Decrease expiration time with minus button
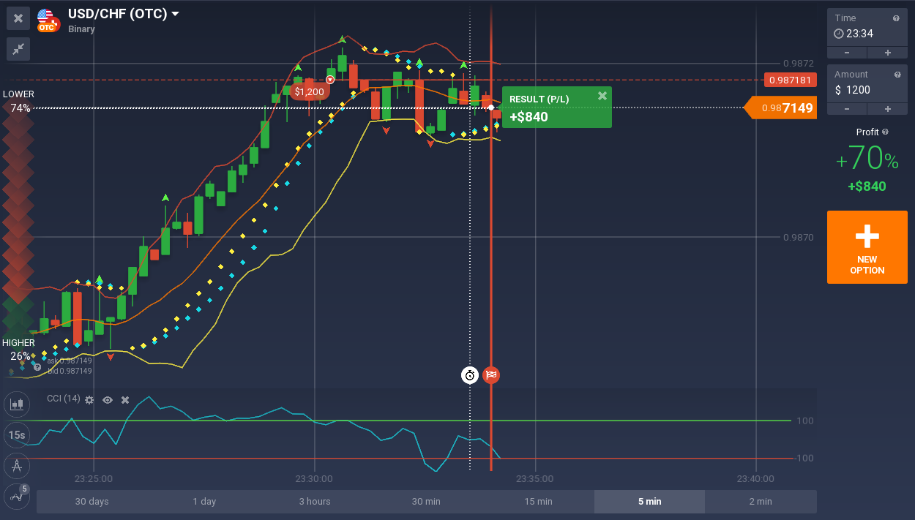 (847, 53)
